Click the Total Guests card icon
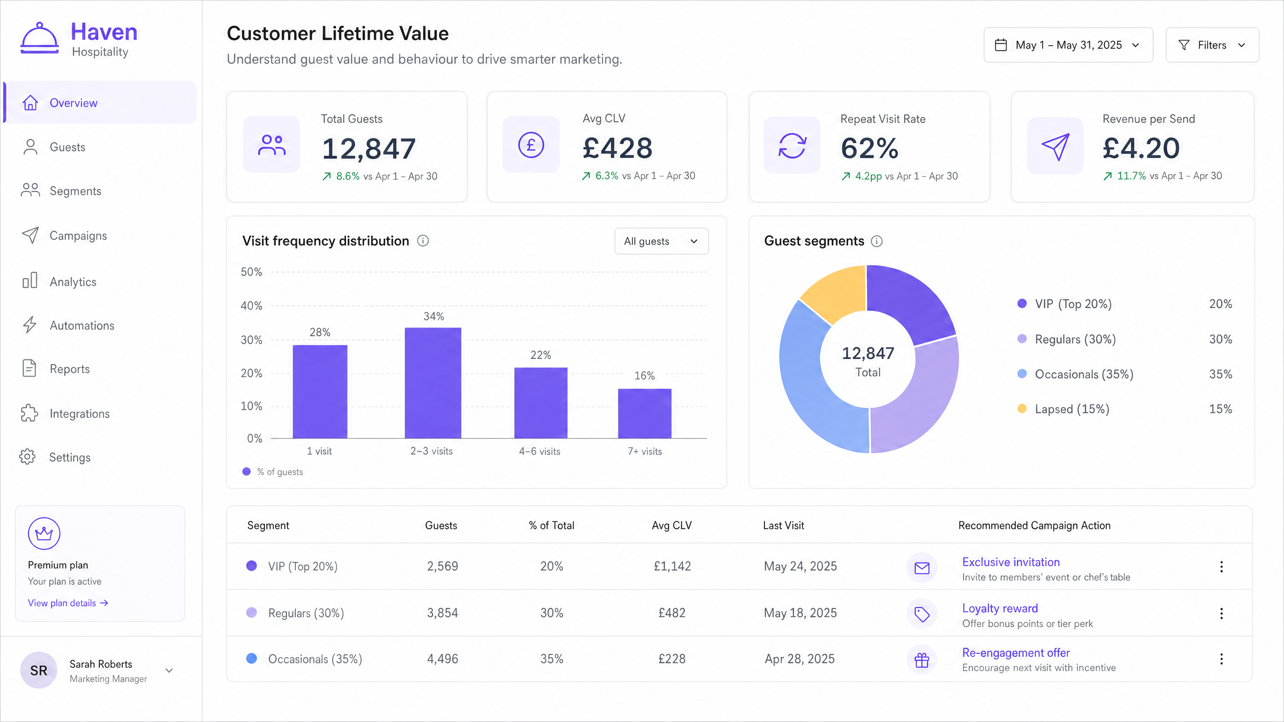Viewport: 1284px width, 722px height. [x=271, y=145]
